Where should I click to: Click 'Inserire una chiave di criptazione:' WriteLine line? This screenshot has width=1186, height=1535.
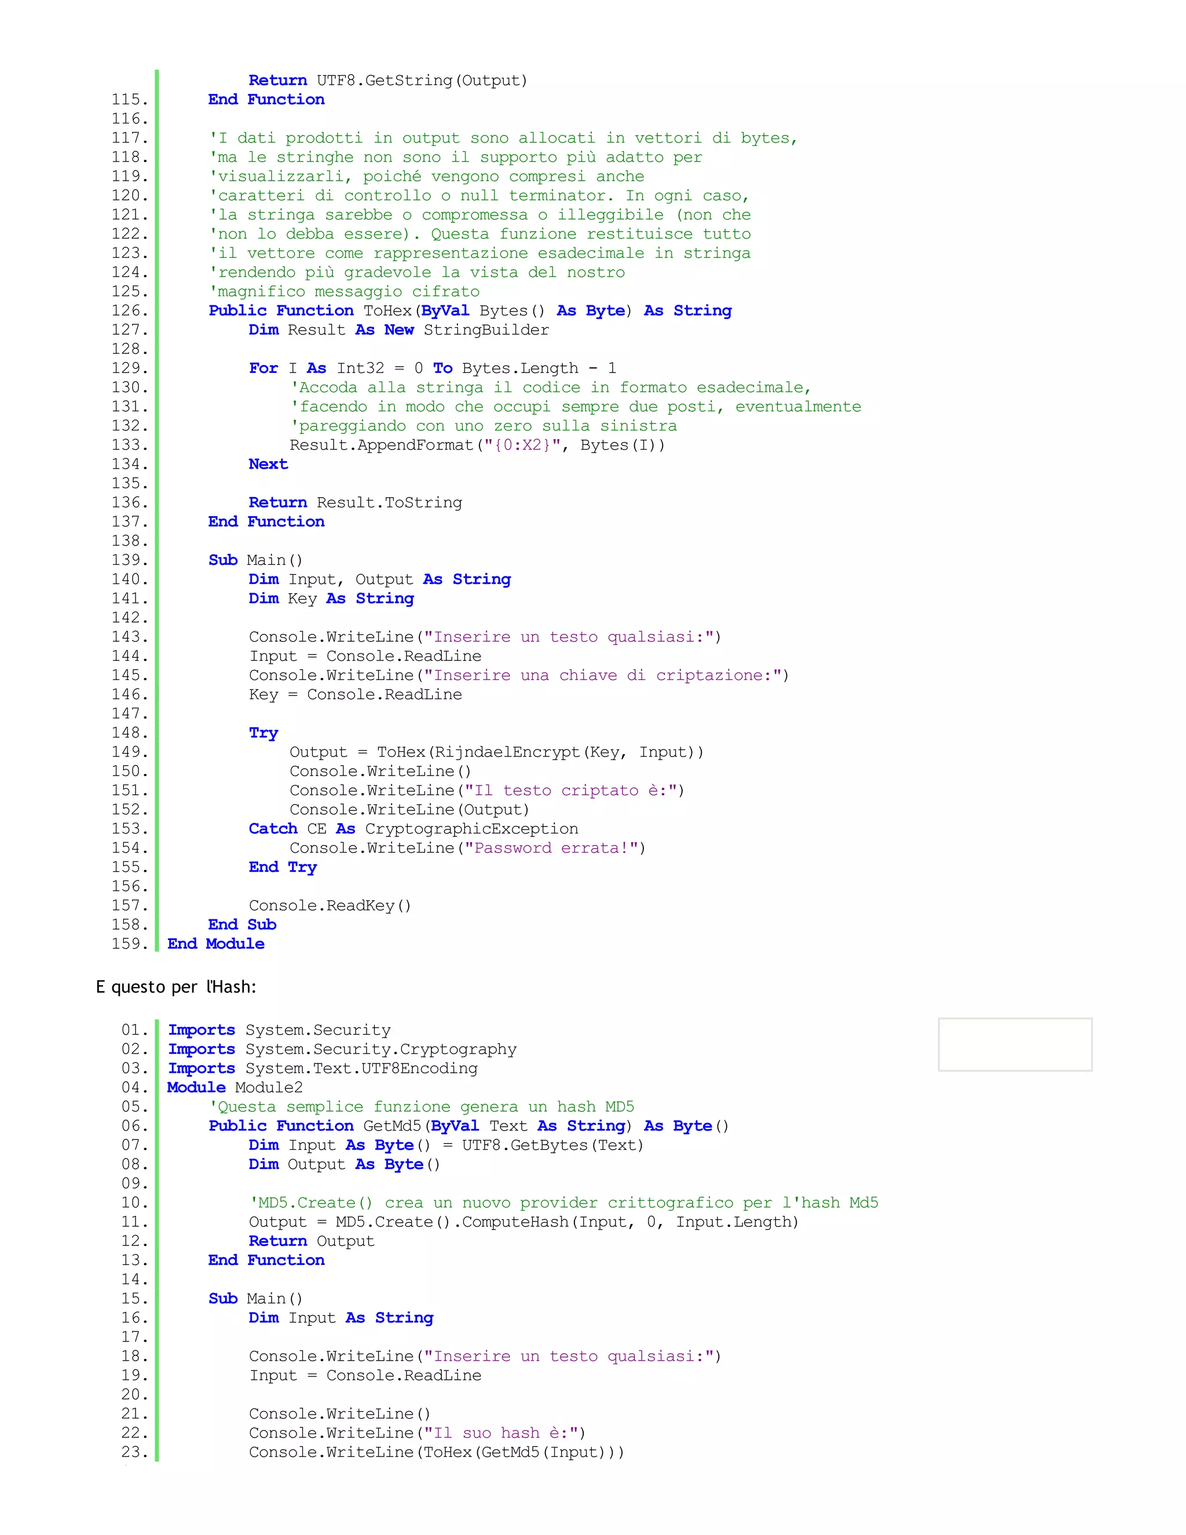[x=519, y=675]
